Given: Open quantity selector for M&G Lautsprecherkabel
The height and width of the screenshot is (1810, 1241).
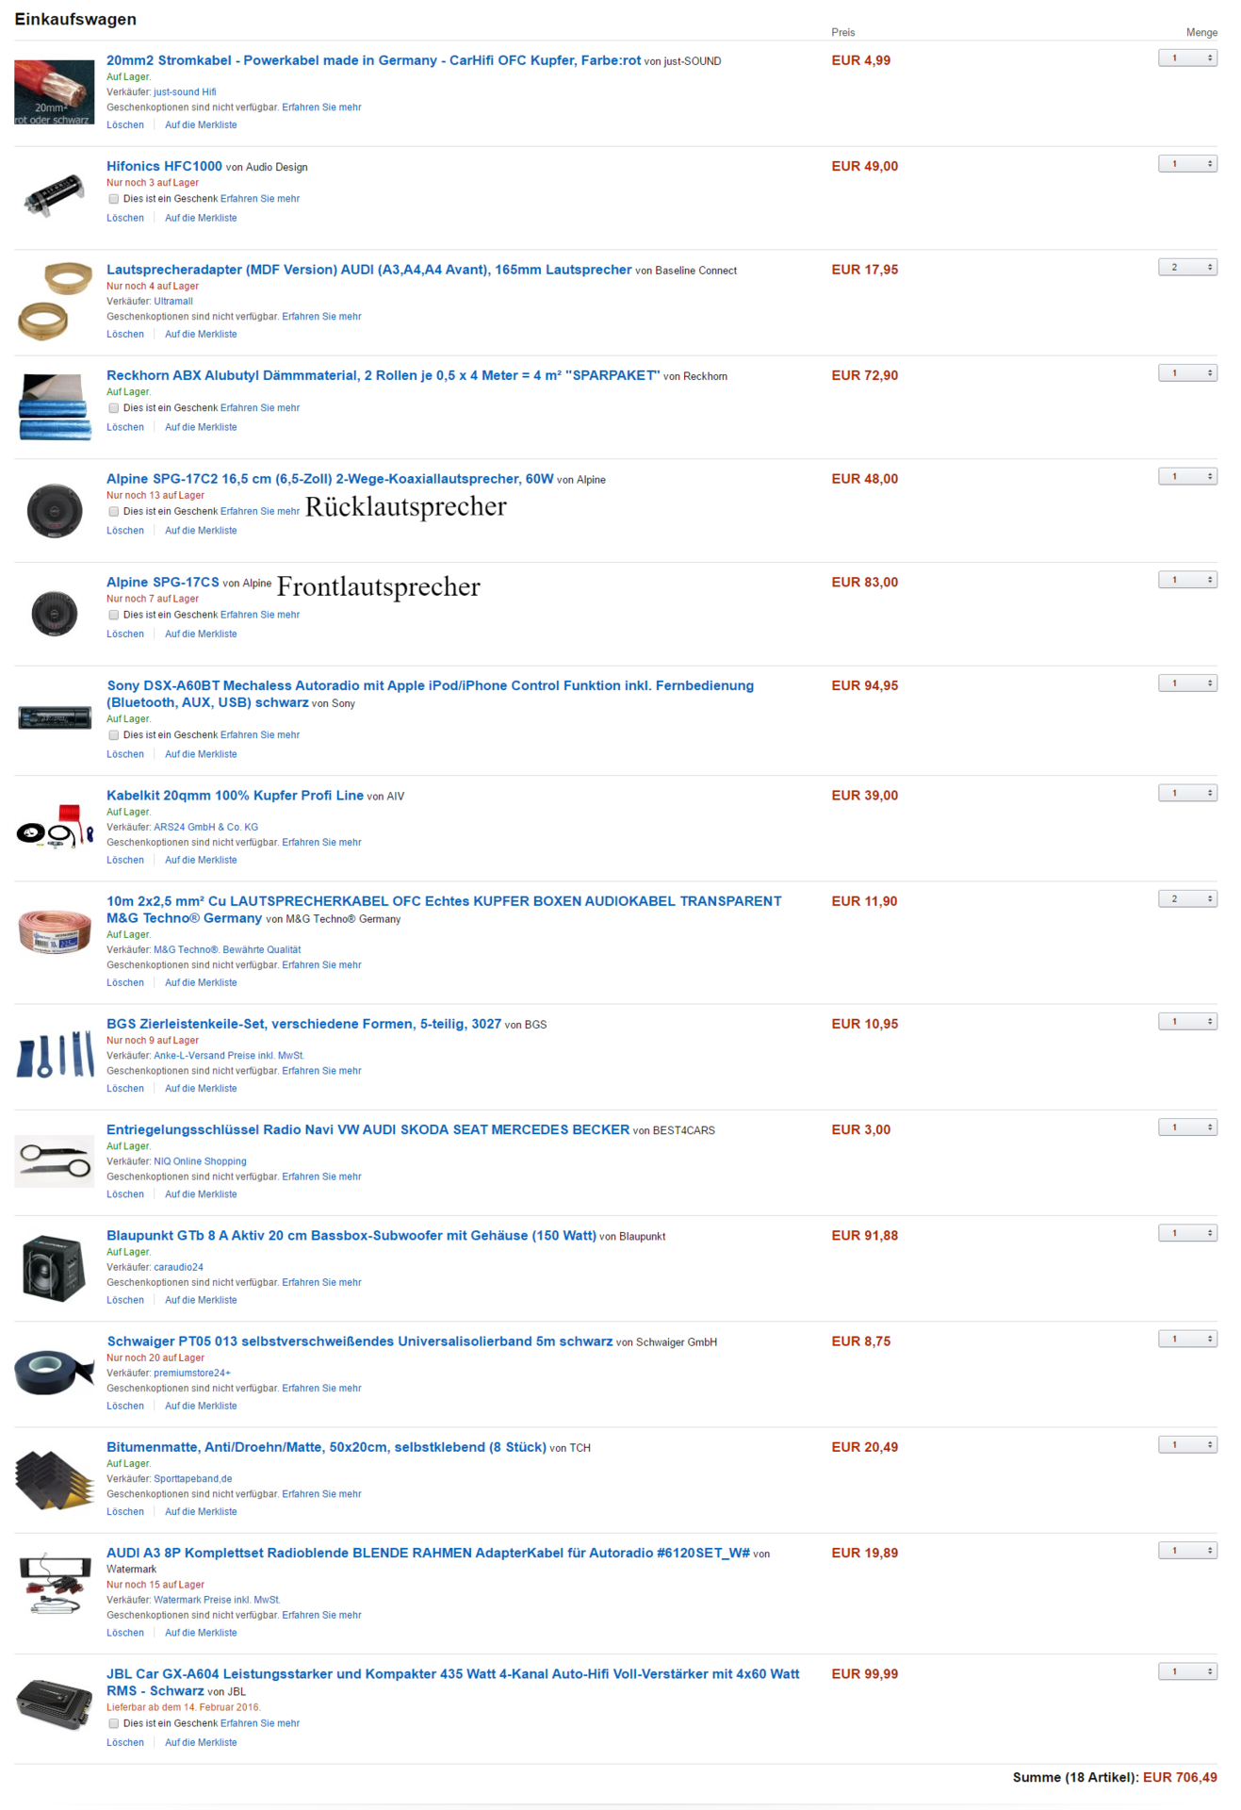Looking at the screenshot, I should (1187, 899).
